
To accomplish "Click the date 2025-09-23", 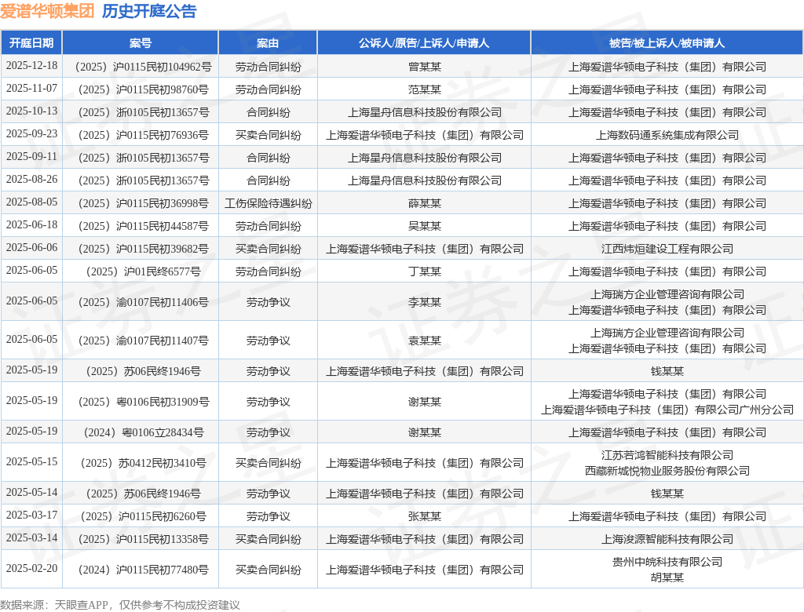I will pyautogui.click(x=31, y=134).
